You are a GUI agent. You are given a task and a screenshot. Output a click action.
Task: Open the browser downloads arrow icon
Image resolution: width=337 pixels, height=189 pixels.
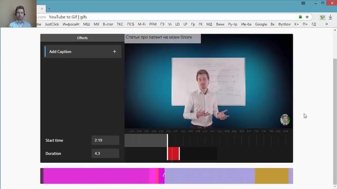pyautogui.click(x=330, y=17)
